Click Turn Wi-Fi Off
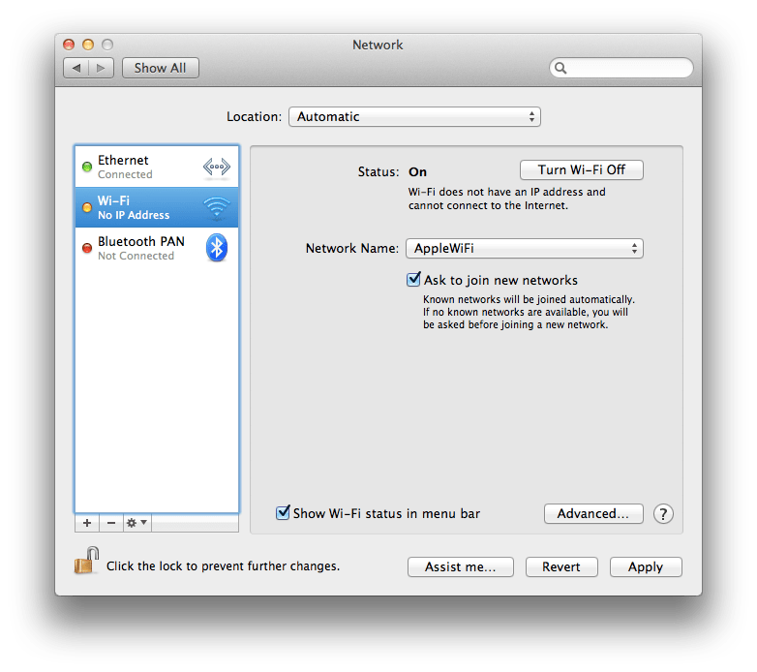Image resolution: width=757 pixels, height=672 pixels. click(x=581, y=169)
